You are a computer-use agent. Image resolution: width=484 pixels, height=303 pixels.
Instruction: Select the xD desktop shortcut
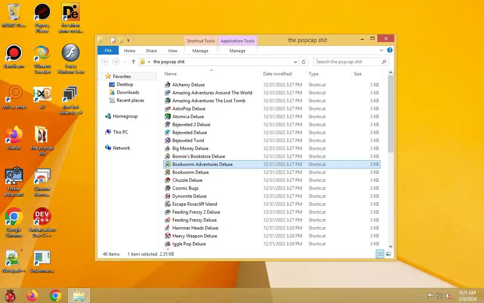(42, 98)
